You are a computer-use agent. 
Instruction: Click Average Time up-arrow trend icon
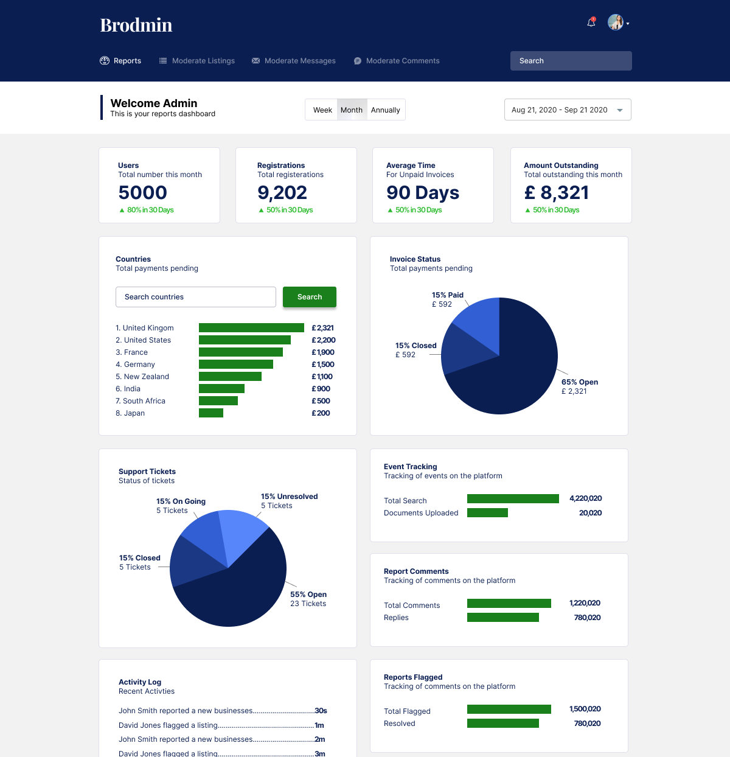click(390, 210)
